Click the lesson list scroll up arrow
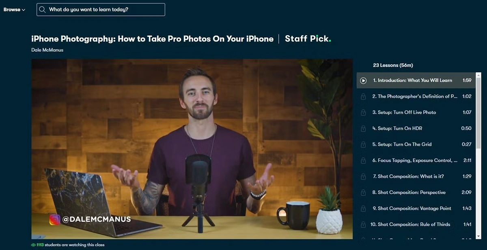This screenshot has height=250, width=487. click(478, 75)
